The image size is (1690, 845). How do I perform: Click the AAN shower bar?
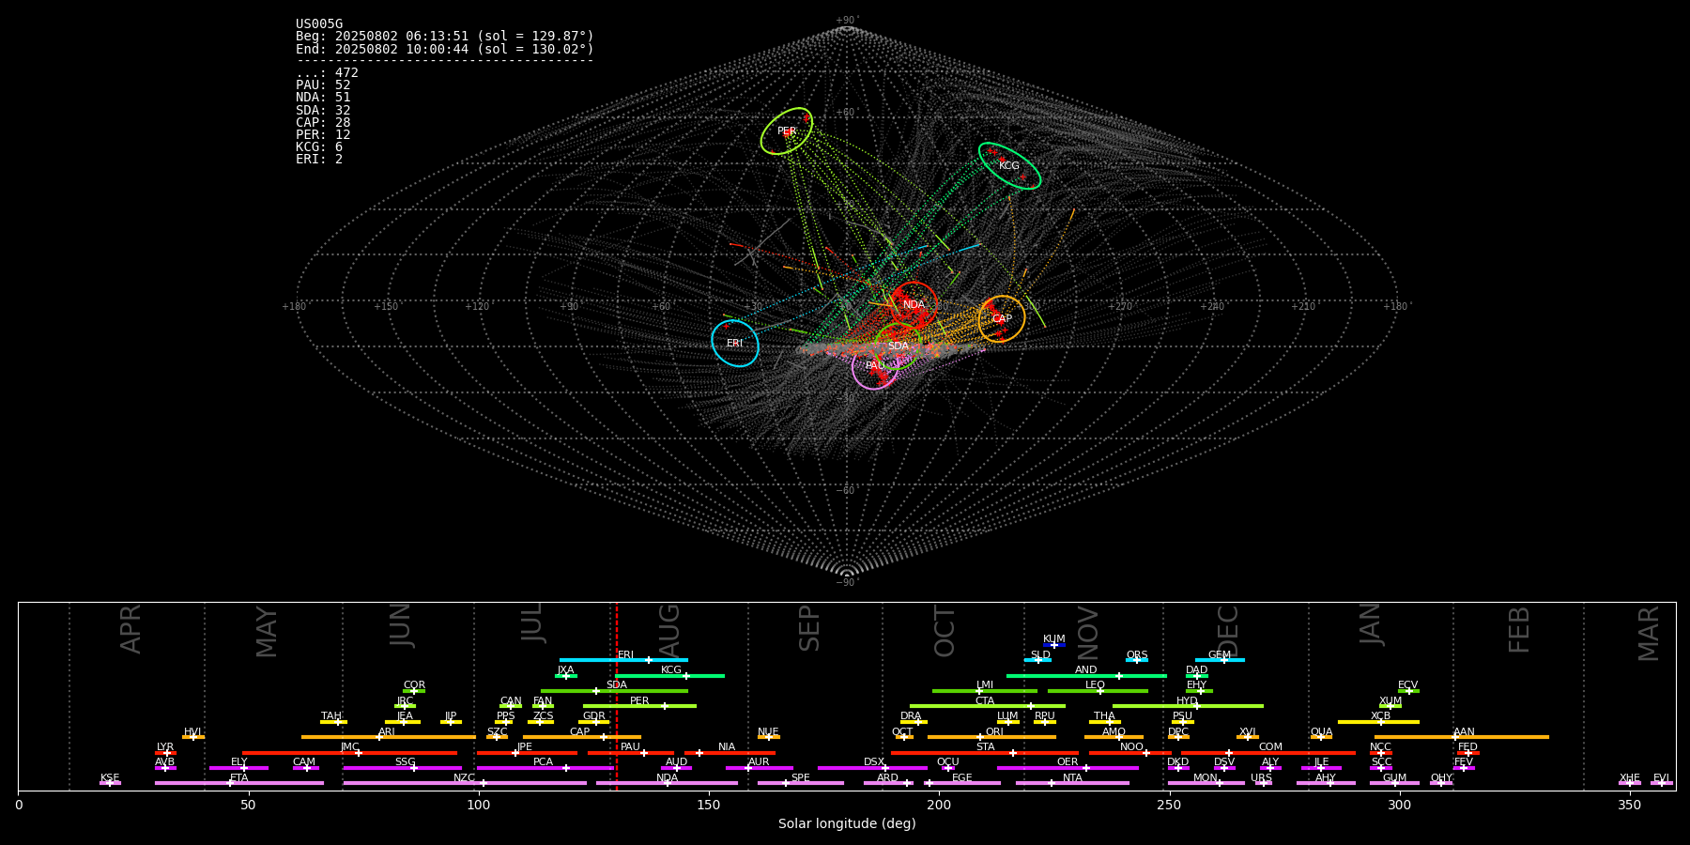(x=1462, y=737)
